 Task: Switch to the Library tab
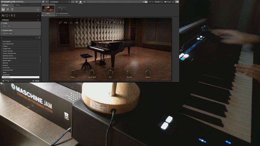pyautogui.click(x=5, y=5)
